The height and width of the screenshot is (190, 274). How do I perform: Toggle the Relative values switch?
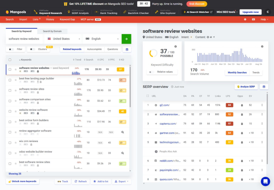151,72
